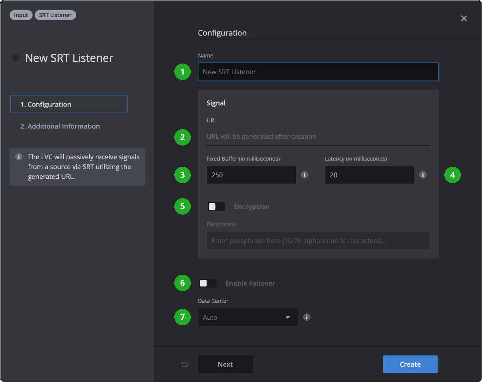Click the undo arrow in the footer
The height and width of the screenshot is (382, 482).
[185, 364]
